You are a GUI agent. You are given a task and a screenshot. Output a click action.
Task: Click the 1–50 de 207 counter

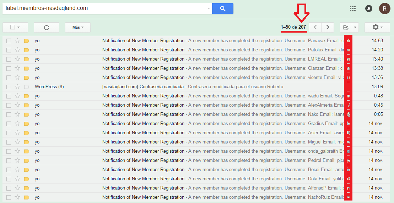[293, 27]
